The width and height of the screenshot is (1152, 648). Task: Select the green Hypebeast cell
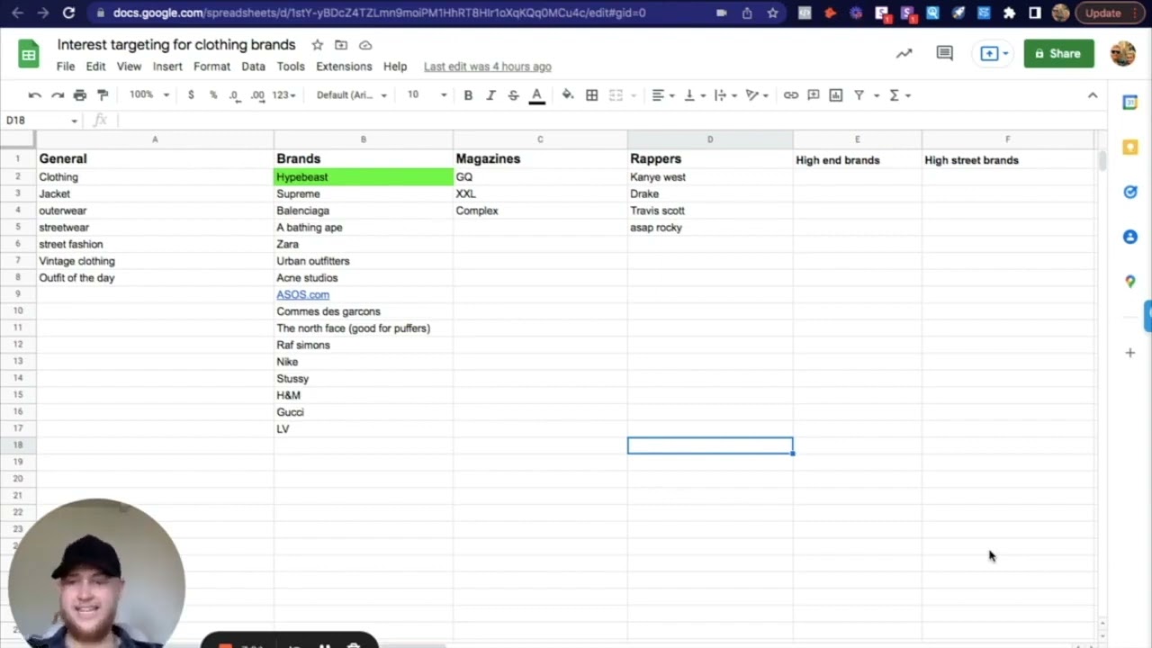coord(363,177)
